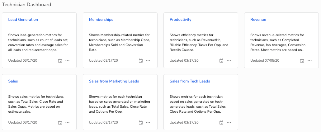The image size is (321, 132).
Task: Click the calendar icon on Lead Generation card
Action: click(x=60, y=61)
